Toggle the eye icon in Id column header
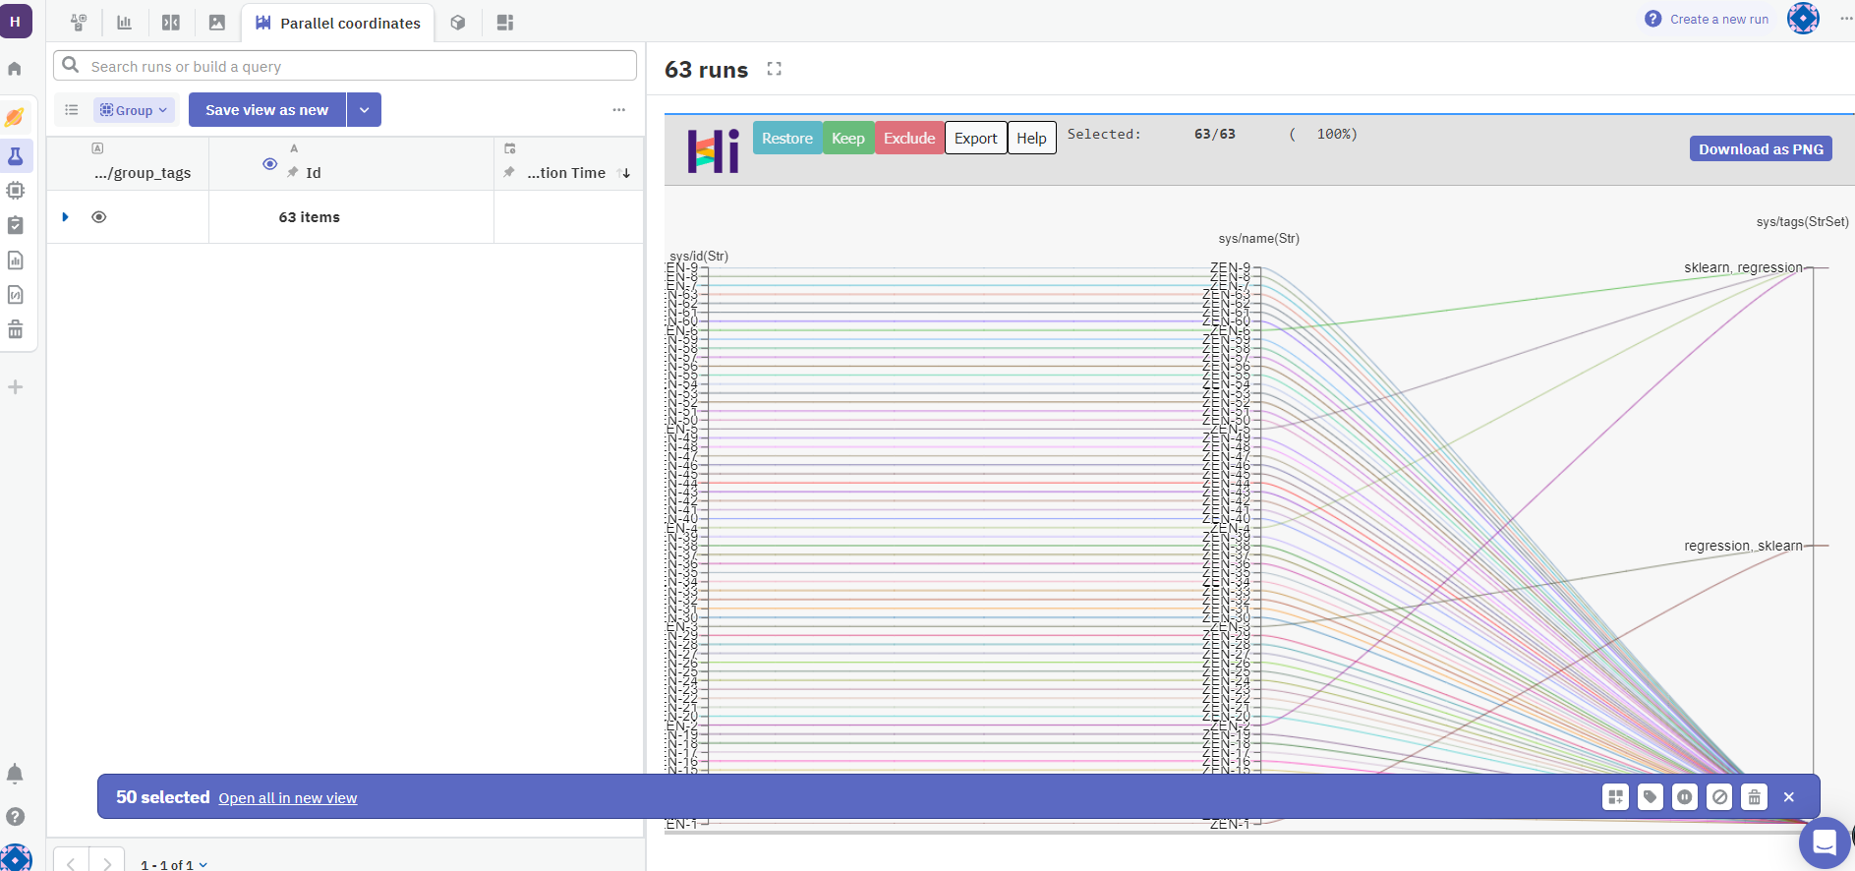 (x=269, y=164)
